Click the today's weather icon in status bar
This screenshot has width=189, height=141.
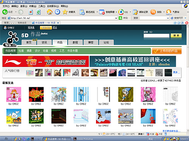click(x=104, y=134)
